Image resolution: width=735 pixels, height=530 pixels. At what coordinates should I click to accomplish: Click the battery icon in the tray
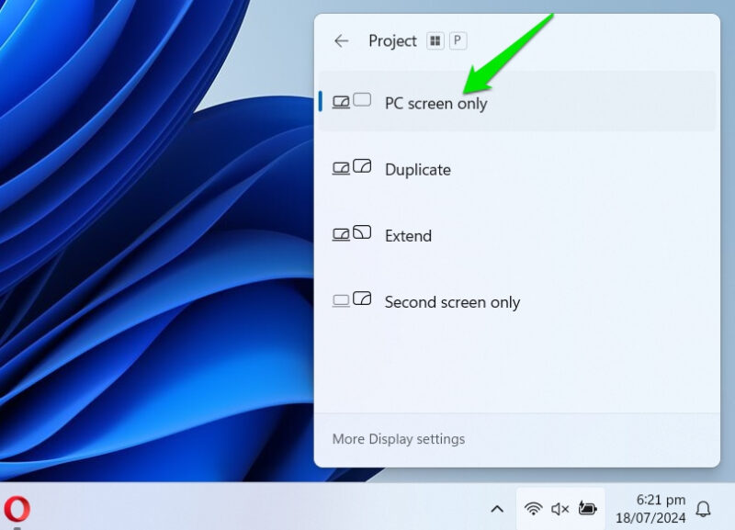[587, 508]
